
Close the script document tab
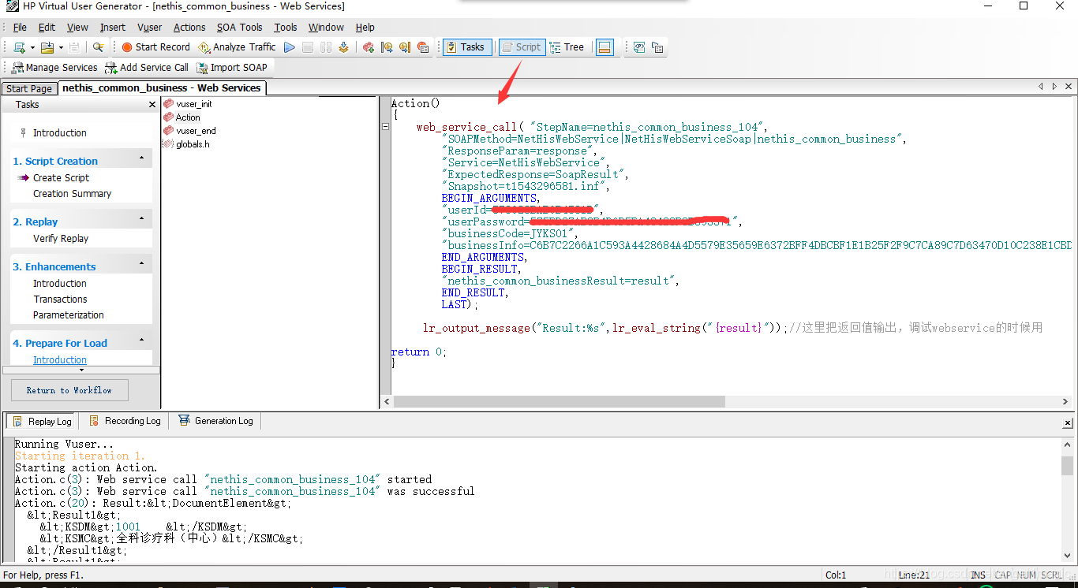pyautogui.click(x=1069, y=87)
